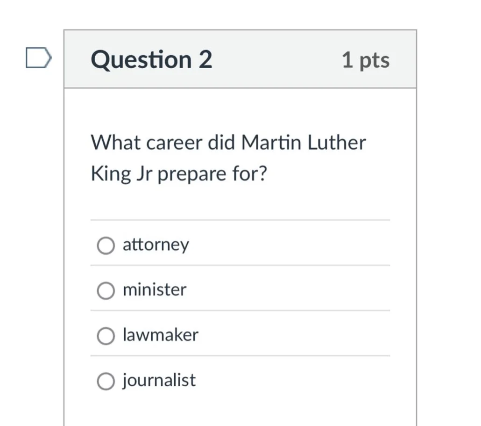This screenshot has width=481, height=426.
Task: Click the 1 pts label
Action: tap(366, 59)
